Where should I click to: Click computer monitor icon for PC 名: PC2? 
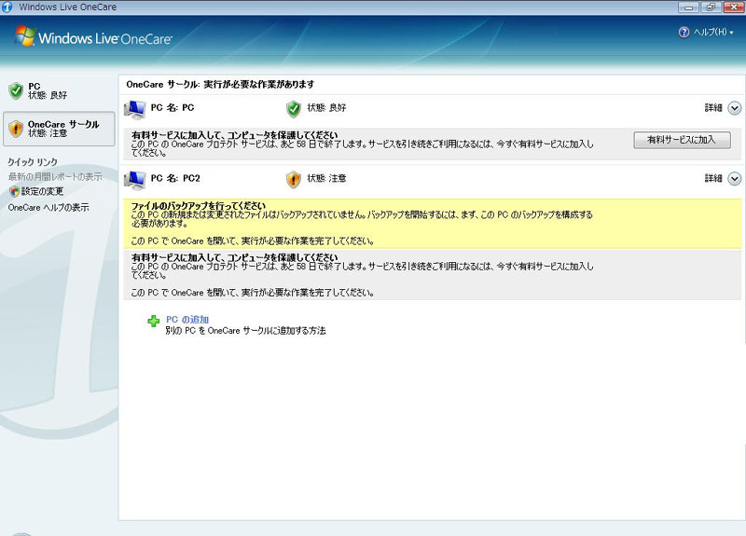(x=134, y=180)
